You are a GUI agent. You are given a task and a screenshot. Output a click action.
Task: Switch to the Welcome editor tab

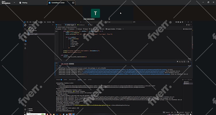coord(58,25)
